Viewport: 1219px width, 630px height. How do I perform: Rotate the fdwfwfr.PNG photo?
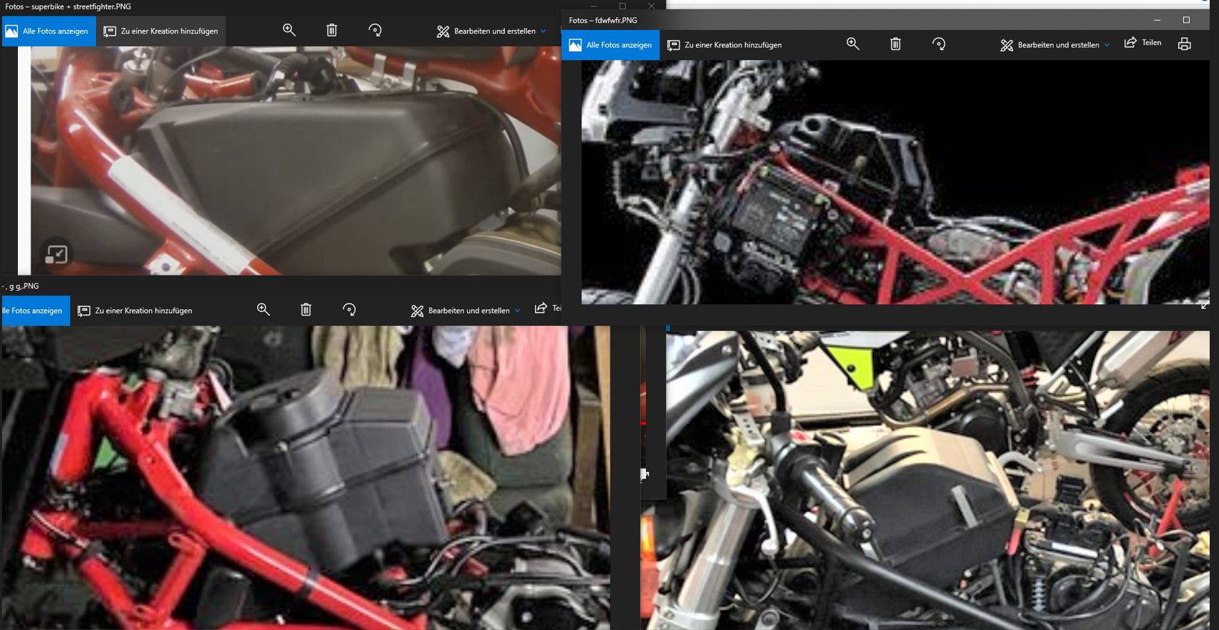(x=938, y=44)
